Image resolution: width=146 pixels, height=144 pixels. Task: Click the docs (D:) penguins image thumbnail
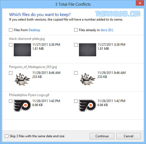point(88,79)
